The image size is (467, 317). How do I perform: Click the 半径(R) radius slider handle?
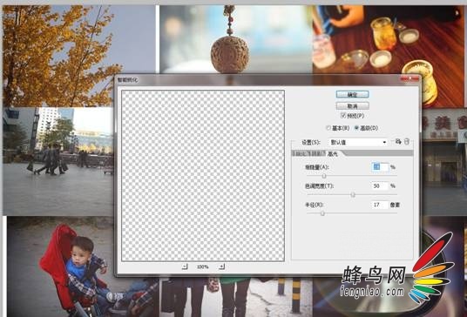tap(322, 213)
